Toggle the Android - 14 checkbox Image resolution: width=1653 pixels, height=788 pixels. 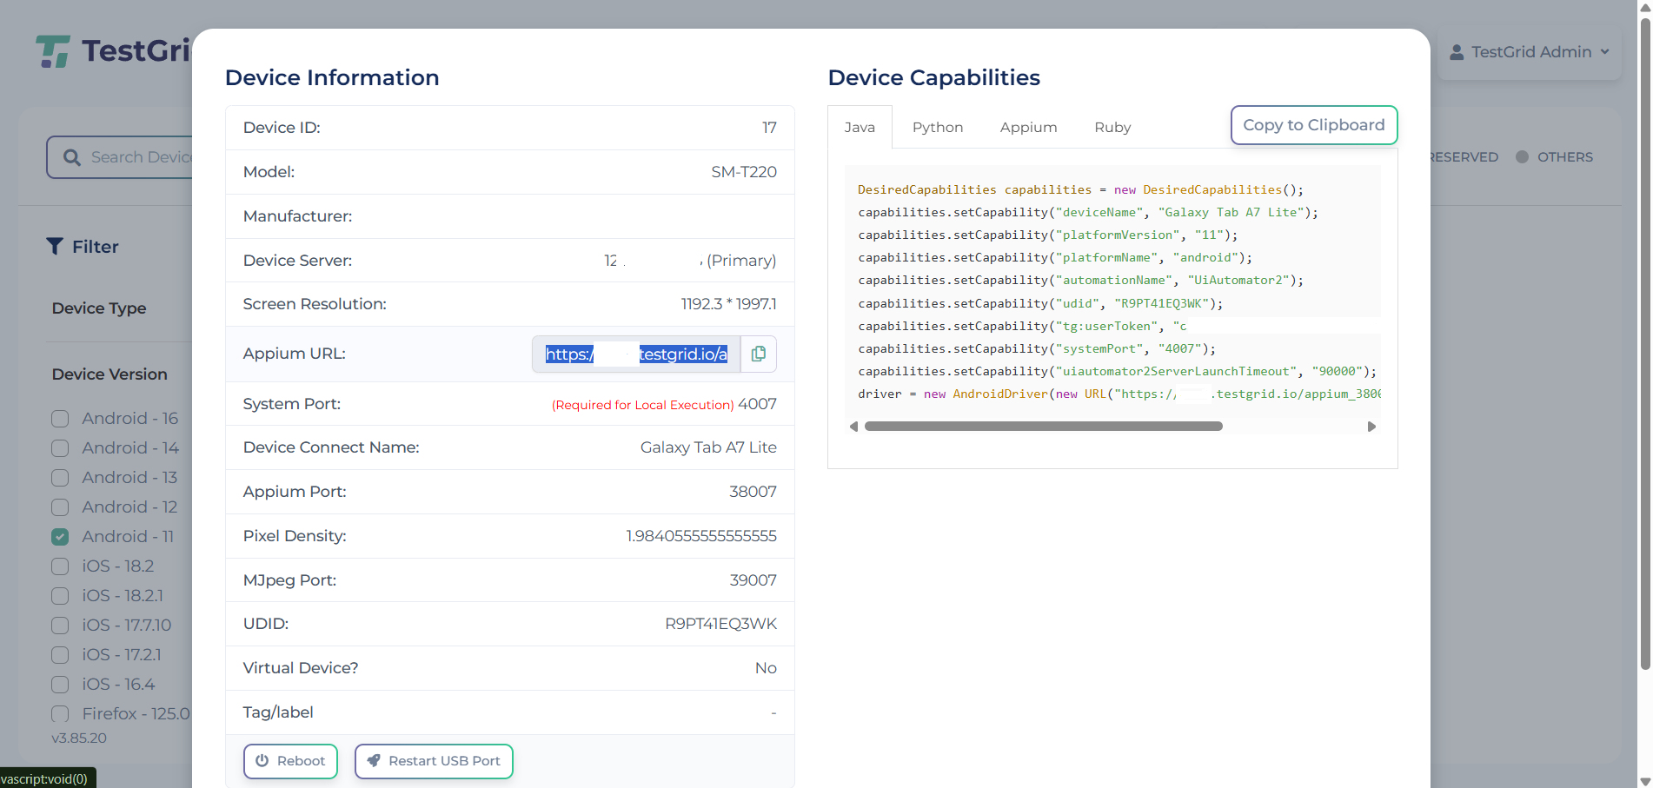point(60,448)
